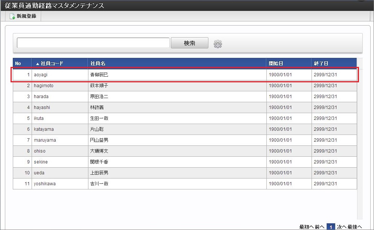Select employee code ueda
374x230 pixels.
point(39,173)
